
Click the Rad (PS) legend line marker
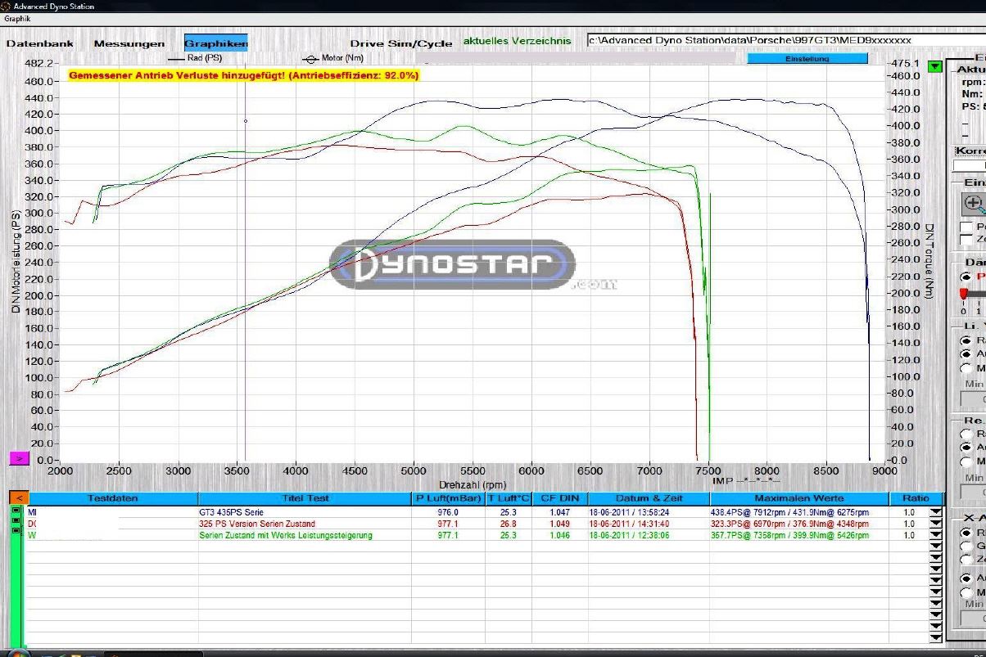coord(176,59)
